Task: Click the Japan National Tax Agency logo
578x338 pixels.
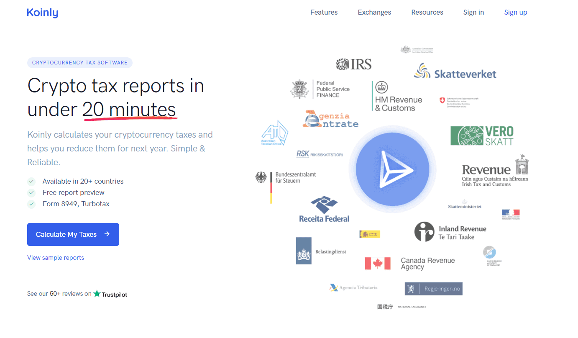Action: (x=402, y=307)
